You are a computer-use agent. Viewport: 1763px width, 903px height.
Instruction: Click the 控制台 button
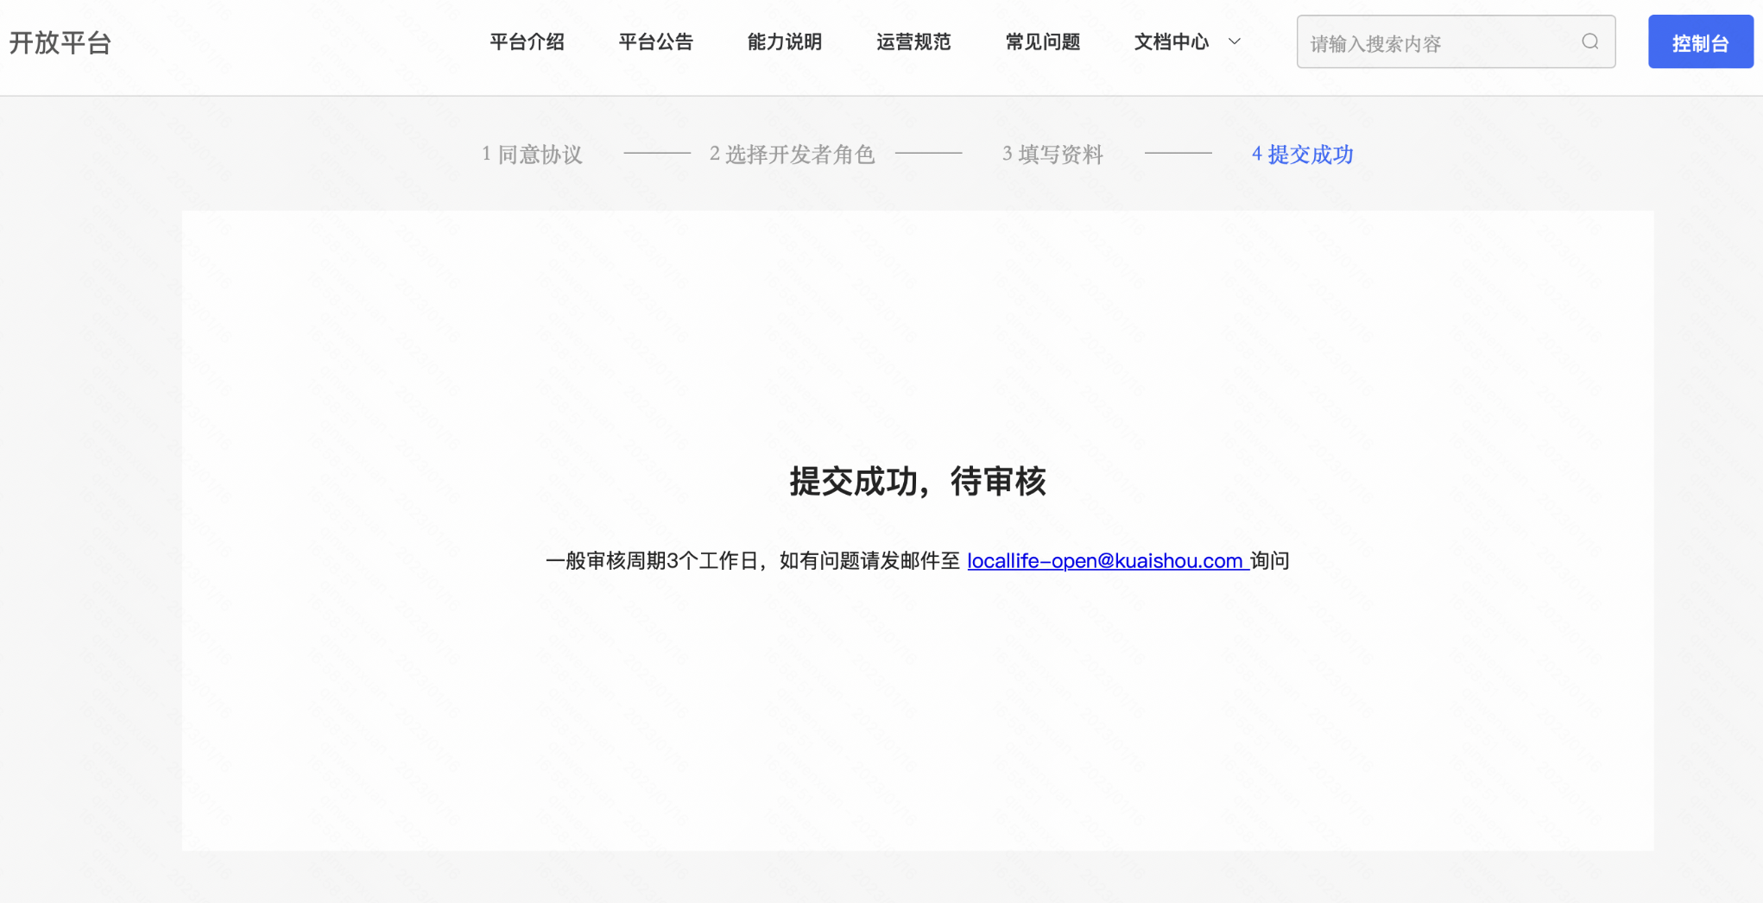pos(1700,42)
